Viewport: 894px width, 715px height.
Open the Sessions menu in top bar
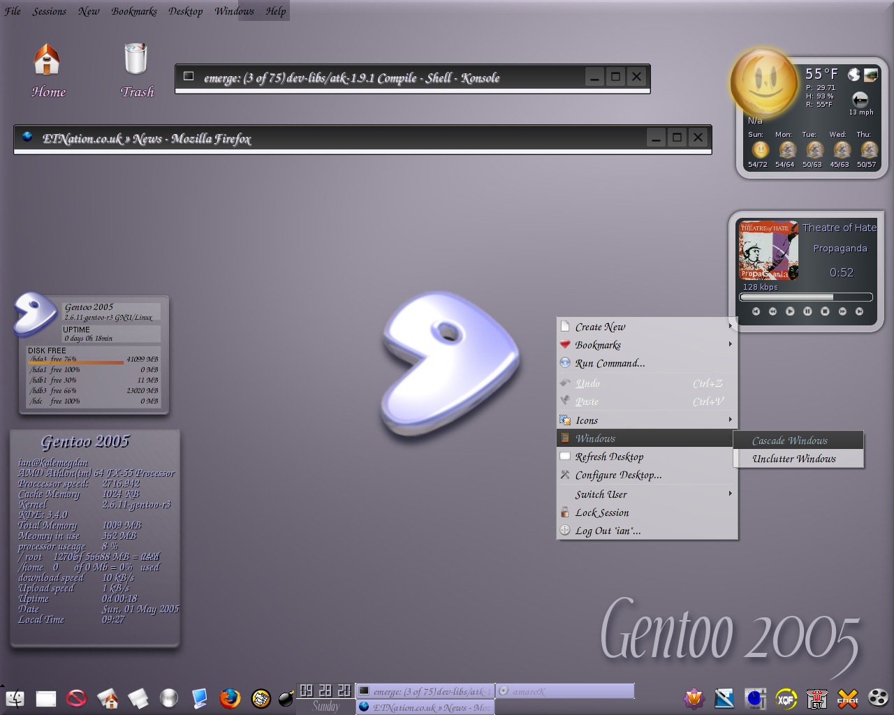point(49,10)
